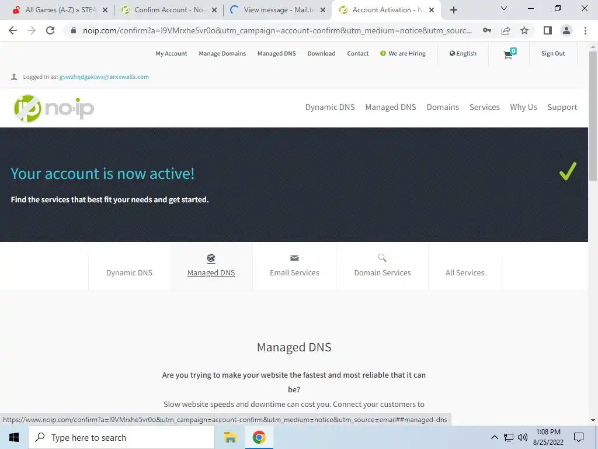Viewport: 598px width, 449px height.
Task: Open Chrome profile avatar
Action: pos(566,30)
